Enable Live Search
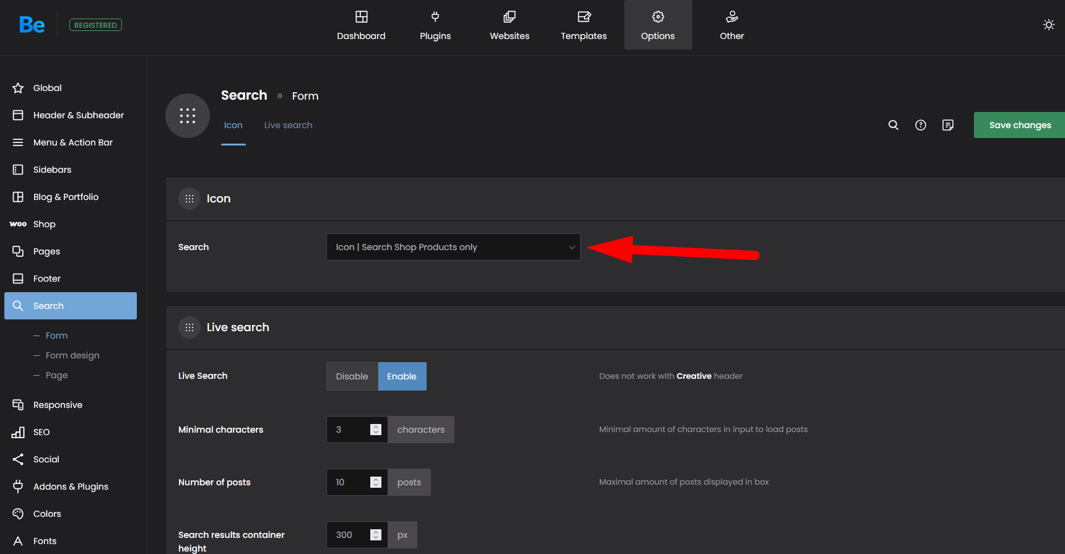 point(402,376)
